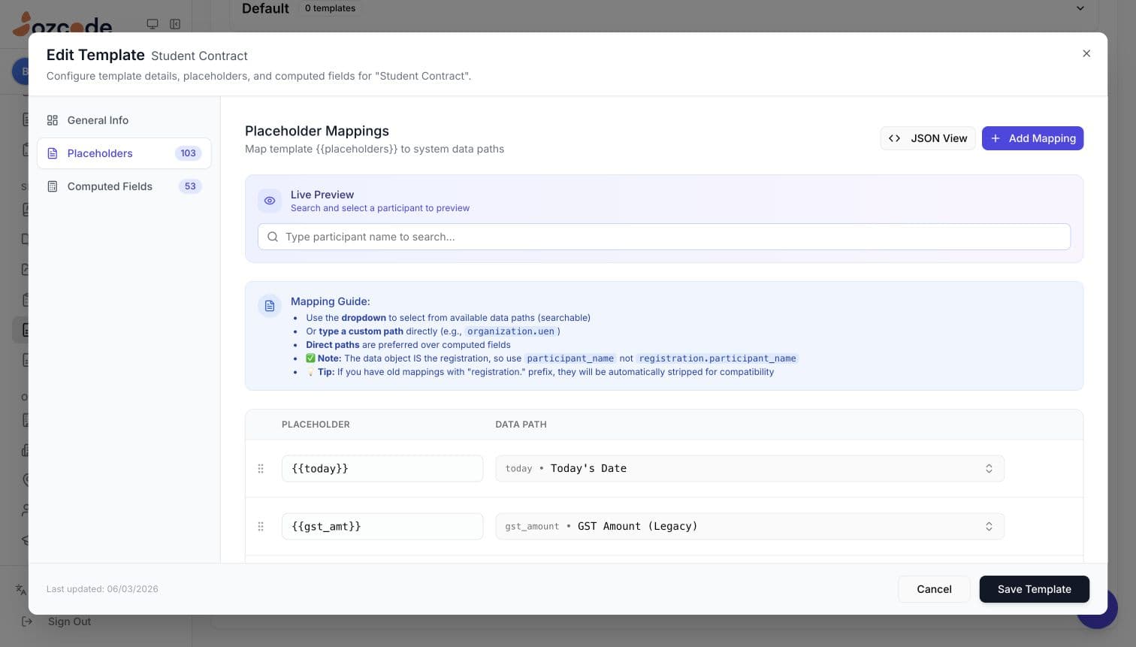The width and height of the screenshot is (1136, 647).
Task: Click the Computed Fields calculator icon
Action: coord(53,186)
